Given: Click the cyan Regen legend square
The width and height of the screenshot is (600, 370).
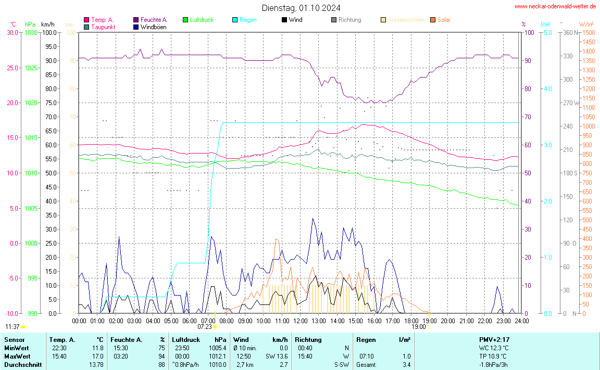Looking at the screenshot, I should click(235, 20).
